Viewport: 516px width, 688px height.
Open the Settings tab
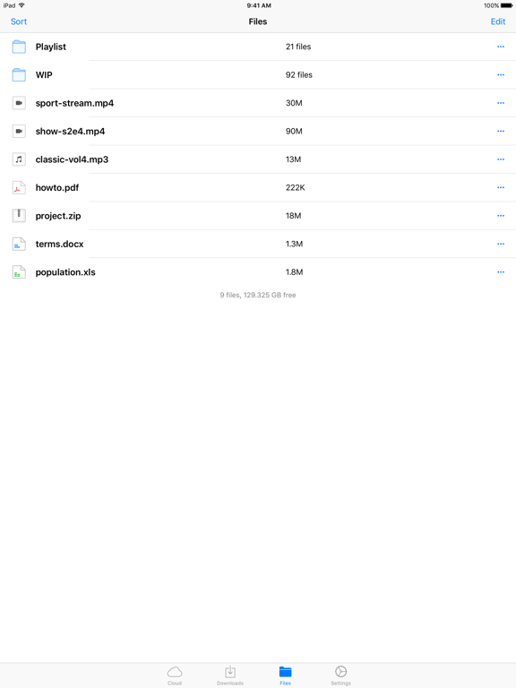pos(341,675)
